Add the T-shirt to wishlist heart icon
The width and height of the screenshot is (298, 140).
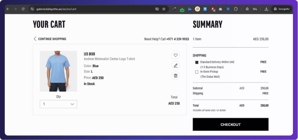point(176,55)
